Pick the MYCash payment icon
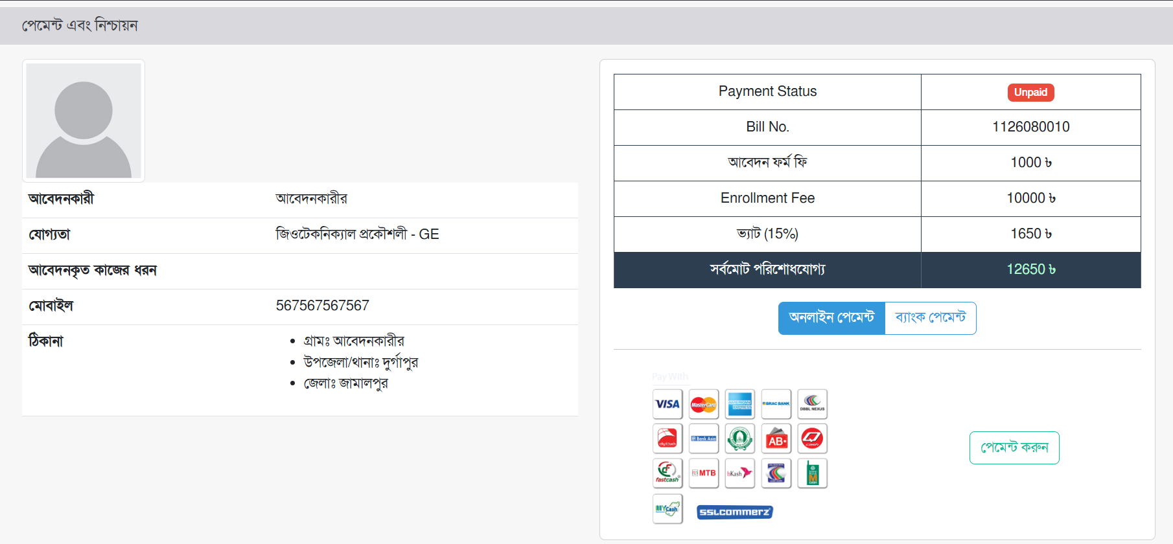 (x=668, y=509)
